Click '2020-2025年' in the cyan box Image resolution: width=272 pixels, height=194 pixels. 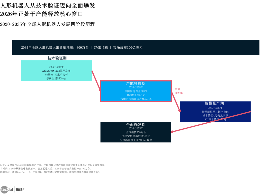[56, 67]
